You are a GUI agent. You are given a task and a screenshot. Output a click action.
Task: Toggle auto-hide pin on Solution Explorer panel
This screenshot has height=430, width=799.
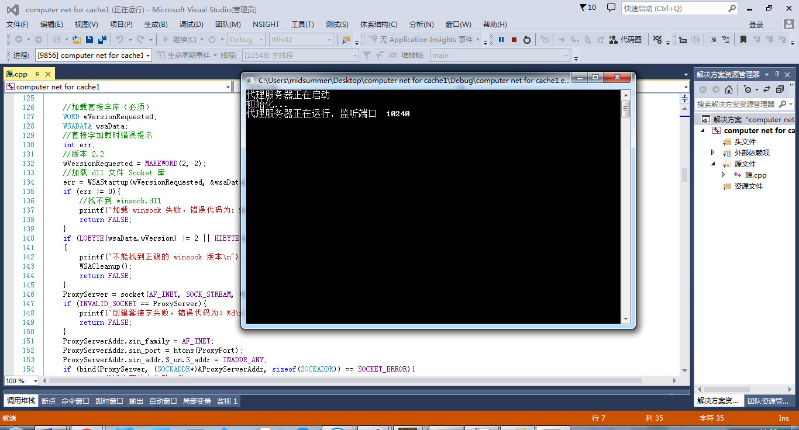coord(777,74)
